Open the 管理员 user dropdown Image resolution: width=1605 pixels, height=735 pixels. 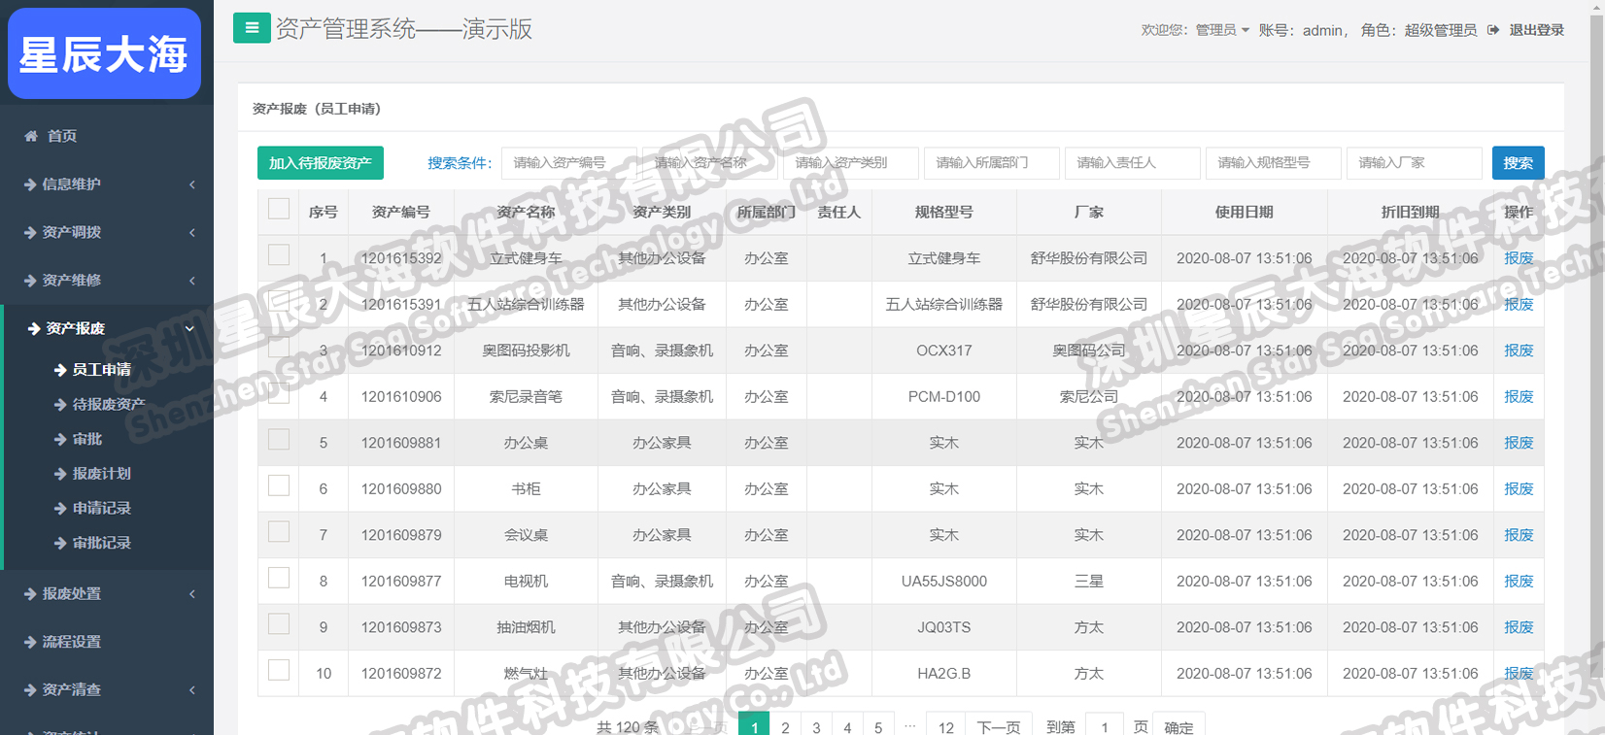coord(1221,30)
